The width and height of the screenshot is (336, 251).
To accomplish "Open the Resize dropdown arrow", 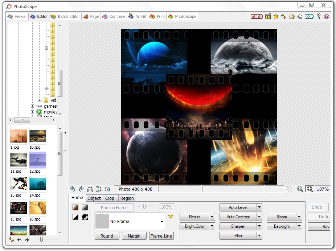I will [212, 217].
